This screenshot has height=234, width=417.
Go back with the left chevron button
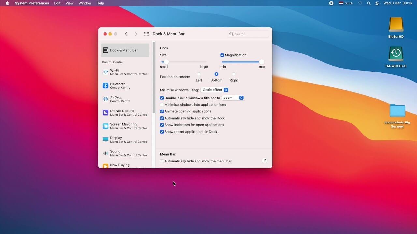coord(126,34)
